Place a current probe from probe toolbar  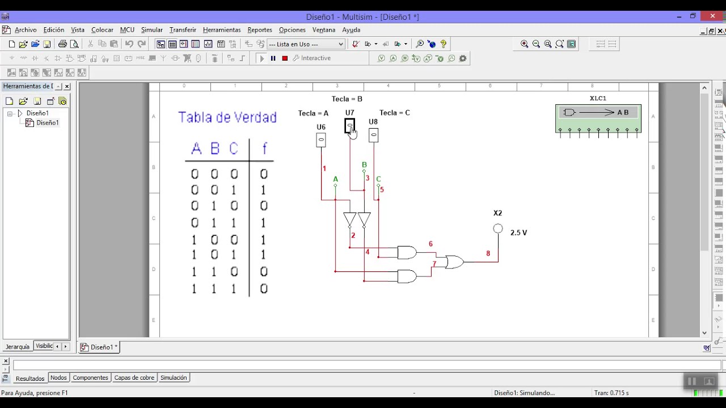point(393,58)
